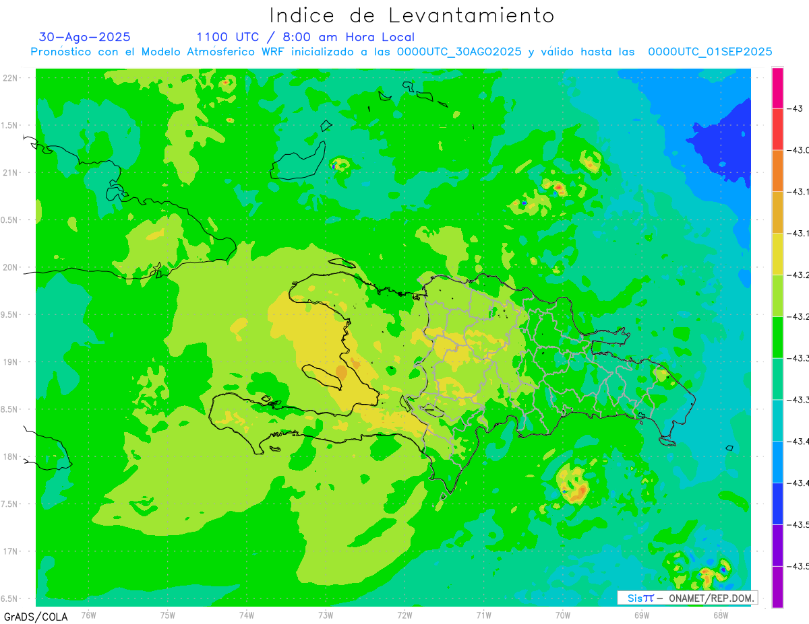Select the orange swatch in the legend
The image size is (809, 624).
(777, 171)
